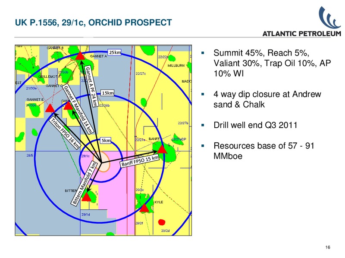This screenshot has width=345, height=258.
Task: Click the red triangle at Bittern Manifold
Action: tap(86, 197)
